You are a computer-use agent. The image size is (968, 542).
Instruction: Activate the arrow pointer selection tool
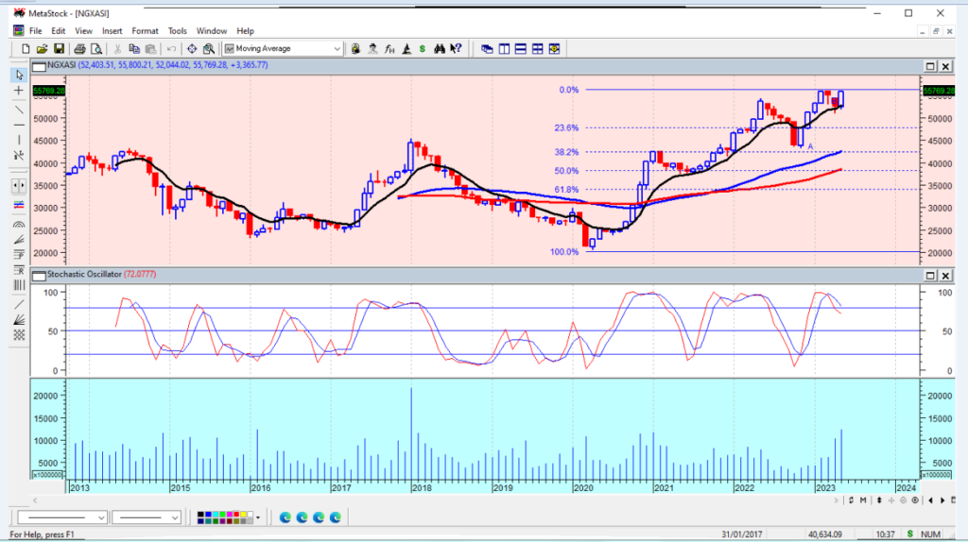18,74
